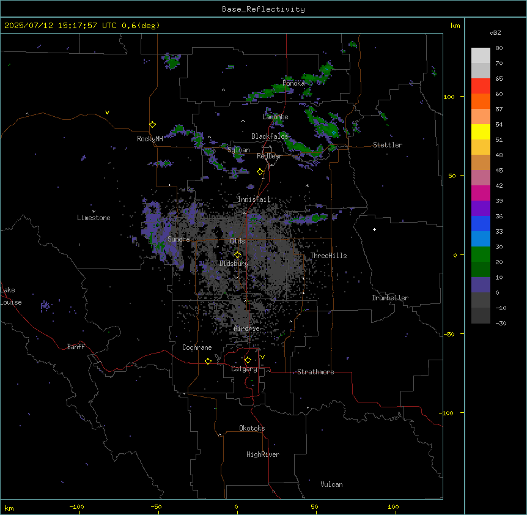This screenshot has width=527, height=515.
Task: Click the yellow diamond marker above Calgary
Action: (x=248, y=360)
